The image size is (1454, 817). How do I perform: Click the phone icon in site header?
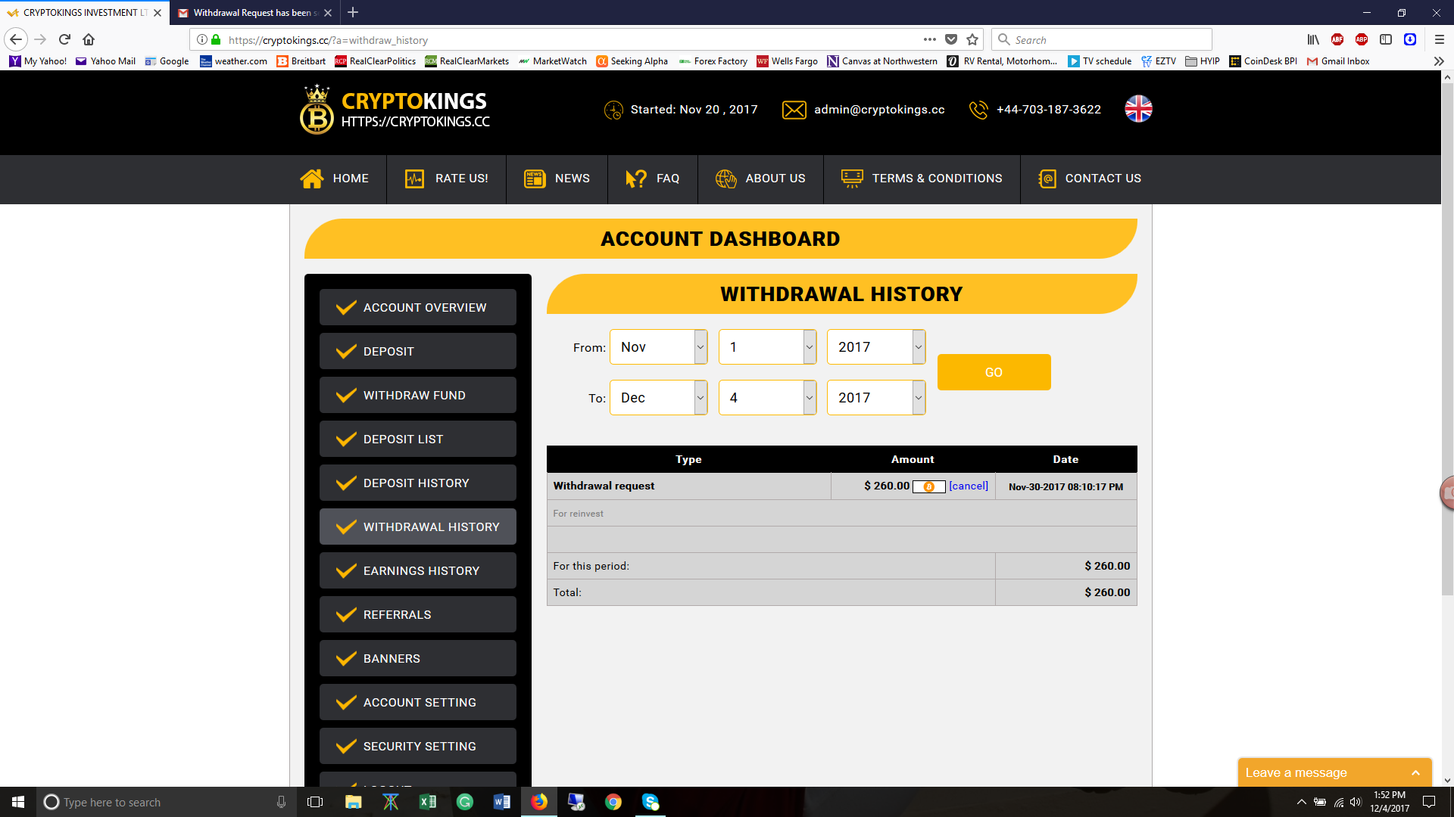click(x=978, y=110)
